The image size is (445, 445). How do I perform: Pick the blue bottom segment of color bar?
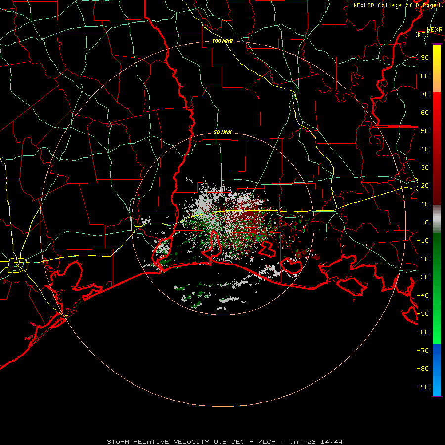click(437, 370)
